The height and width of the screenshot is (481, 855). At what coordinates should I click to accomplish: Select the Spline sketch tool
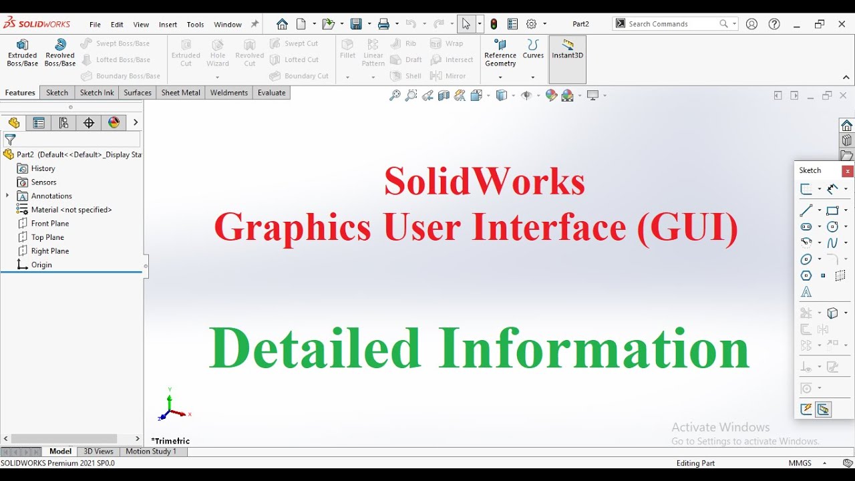(x=832, y=243)
